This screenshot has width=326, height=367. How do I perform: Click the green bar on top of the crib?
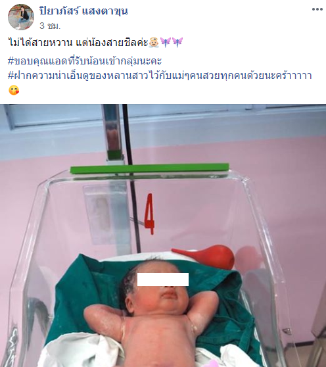pos(150,168)
